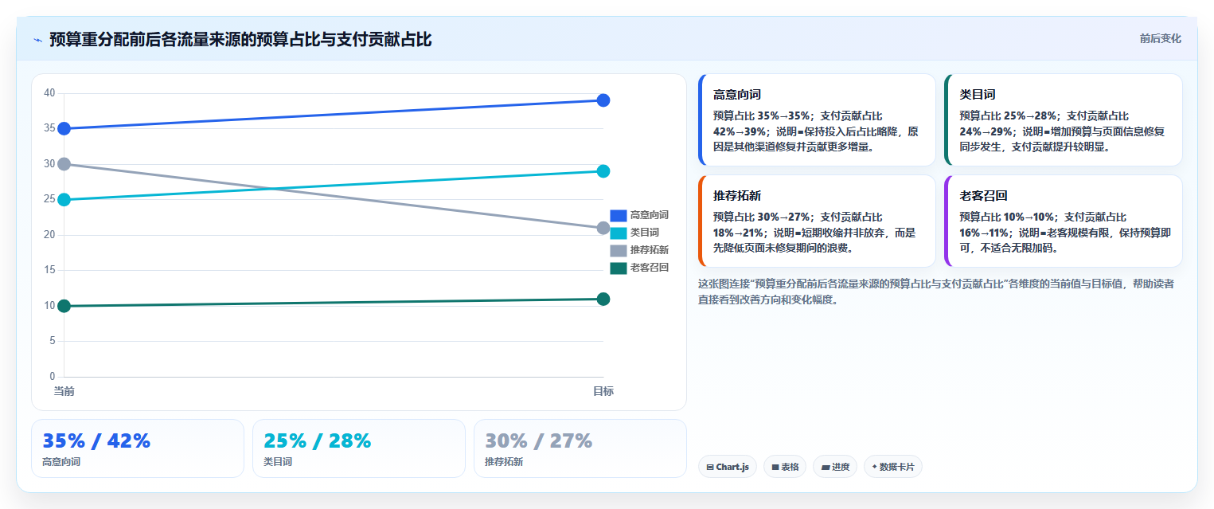Click the lightning icon beside the dashboard title
1214x509 pixels.
tap(37, 40)
